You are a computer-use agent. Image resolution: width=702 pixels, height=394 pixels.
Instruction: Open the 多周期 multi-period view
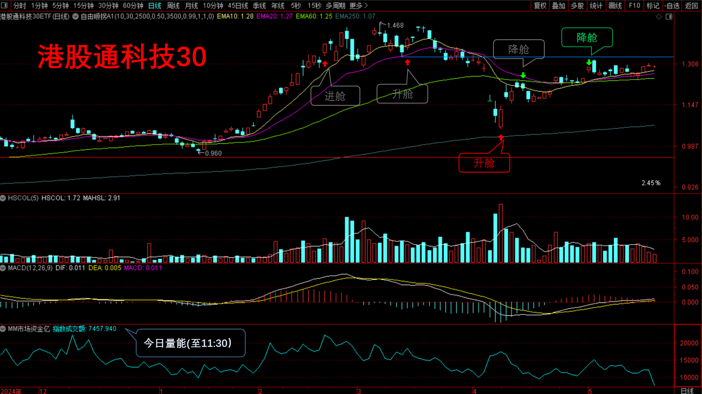[x=335, y=6]
